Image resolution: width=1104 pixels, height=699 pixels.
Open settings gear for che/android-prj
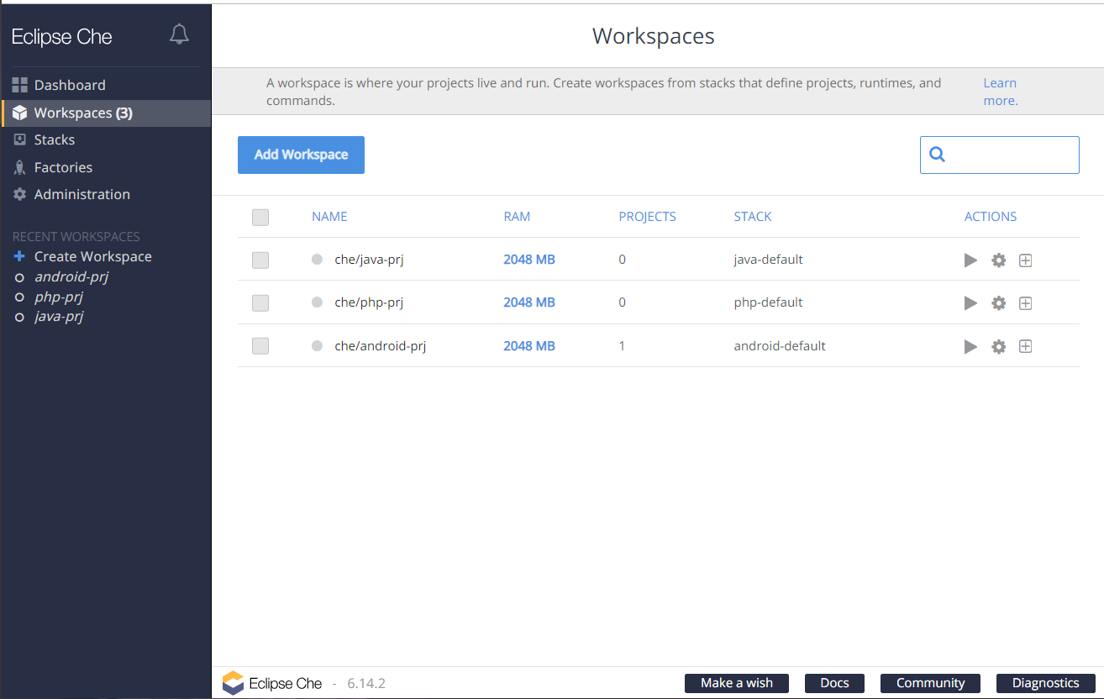998,346
